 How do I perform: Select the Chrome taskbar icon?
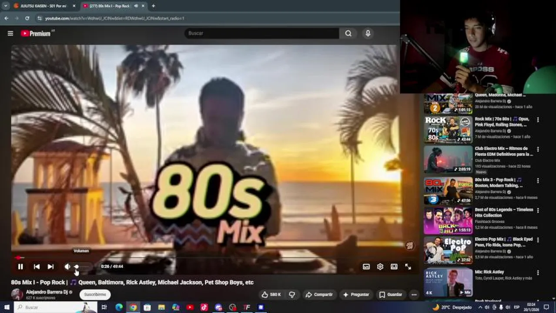(133, 307)
